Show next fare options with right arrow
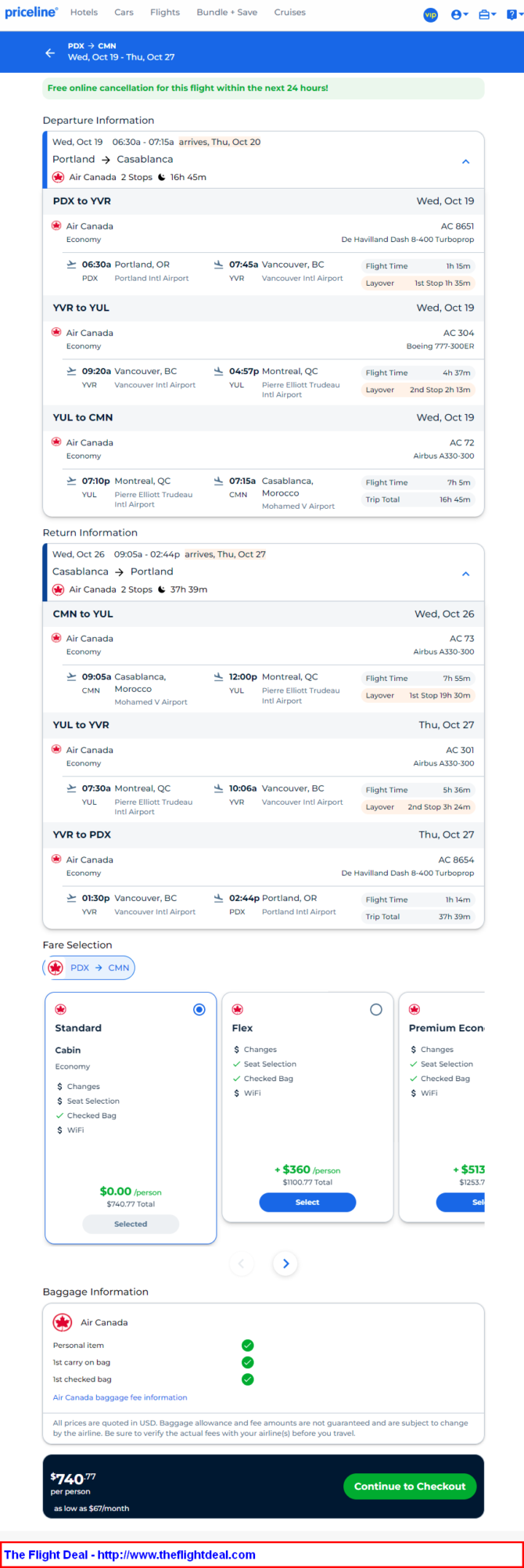 285,1263
